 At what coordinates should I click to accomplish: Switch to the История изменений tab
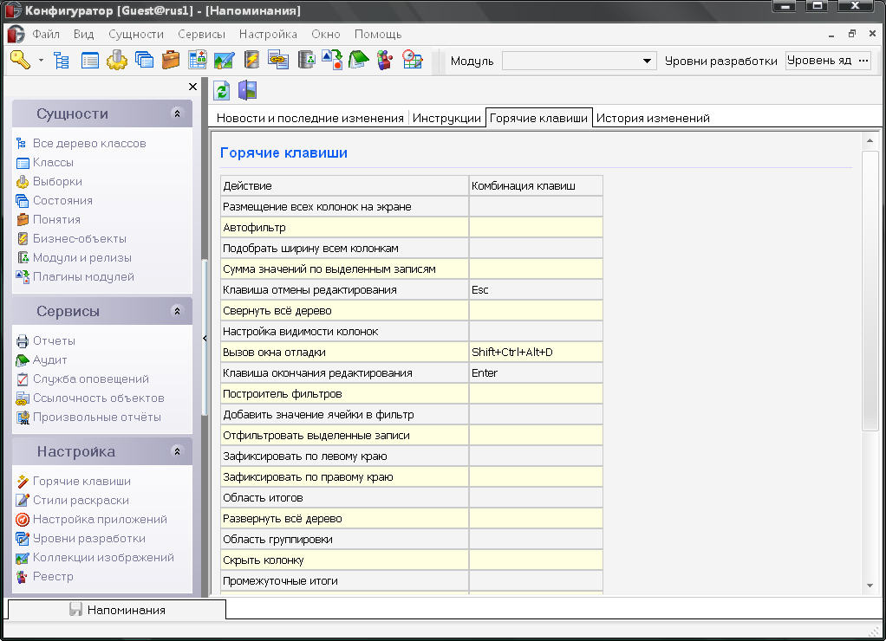coord(653,118)
